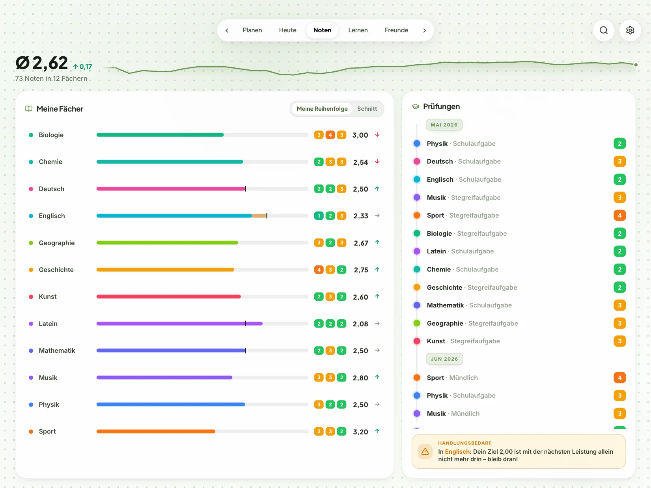
Task: Click the down trend arrow for Biologie
Action: [x=377, y=135]
